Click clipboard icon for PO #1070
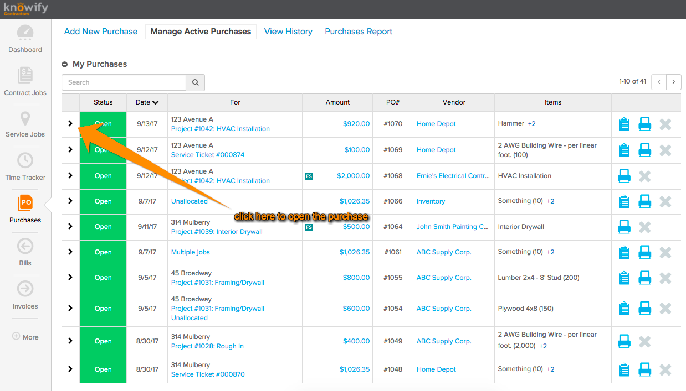 coord(624,124)
